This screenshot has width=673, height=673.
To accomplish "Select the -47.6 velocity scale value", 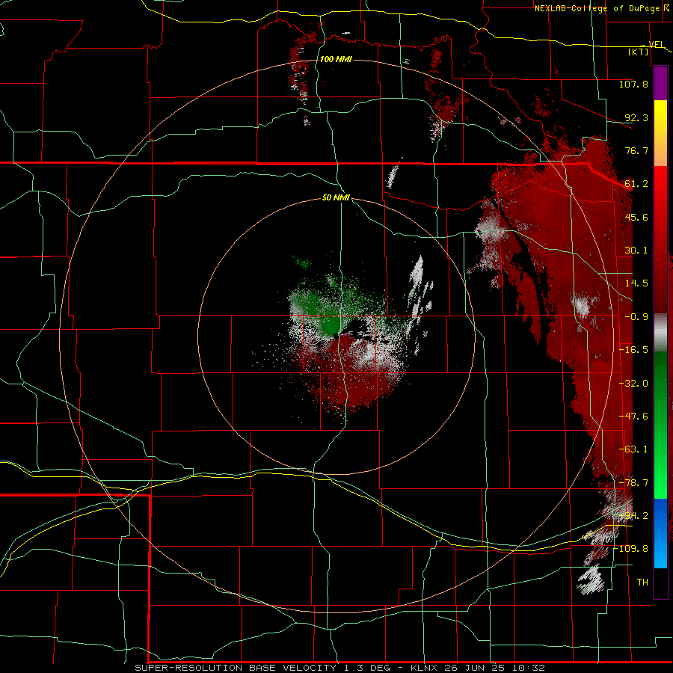I will [x=633, y=417].
